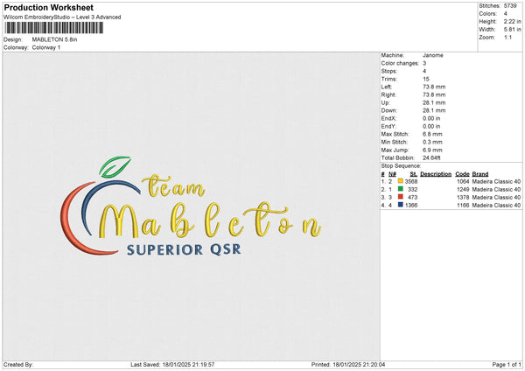Screen dimensions: 525x371
Task: Click the blue thread swatch for code 1166
Action: pyautogui.click(x=401, y=205)
